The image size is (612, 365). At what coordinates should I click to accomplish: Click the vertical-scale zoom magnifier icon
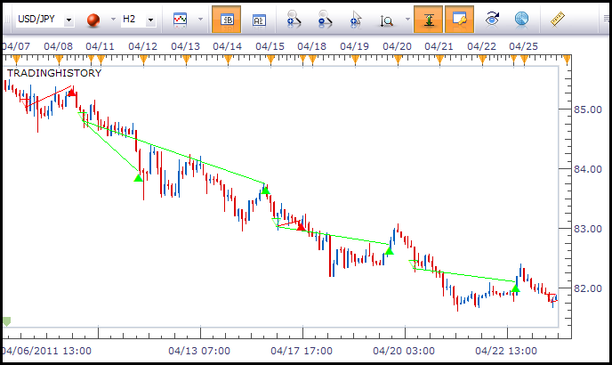(x=388, y=19)
